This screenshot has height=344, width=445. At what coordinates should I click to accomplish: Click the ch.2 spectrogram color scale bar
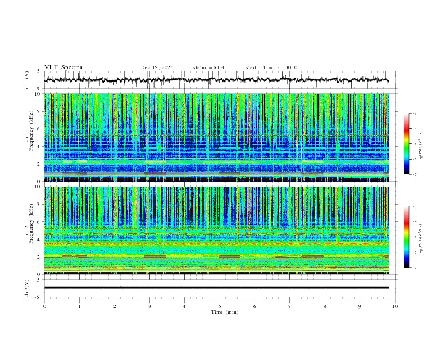406,237
